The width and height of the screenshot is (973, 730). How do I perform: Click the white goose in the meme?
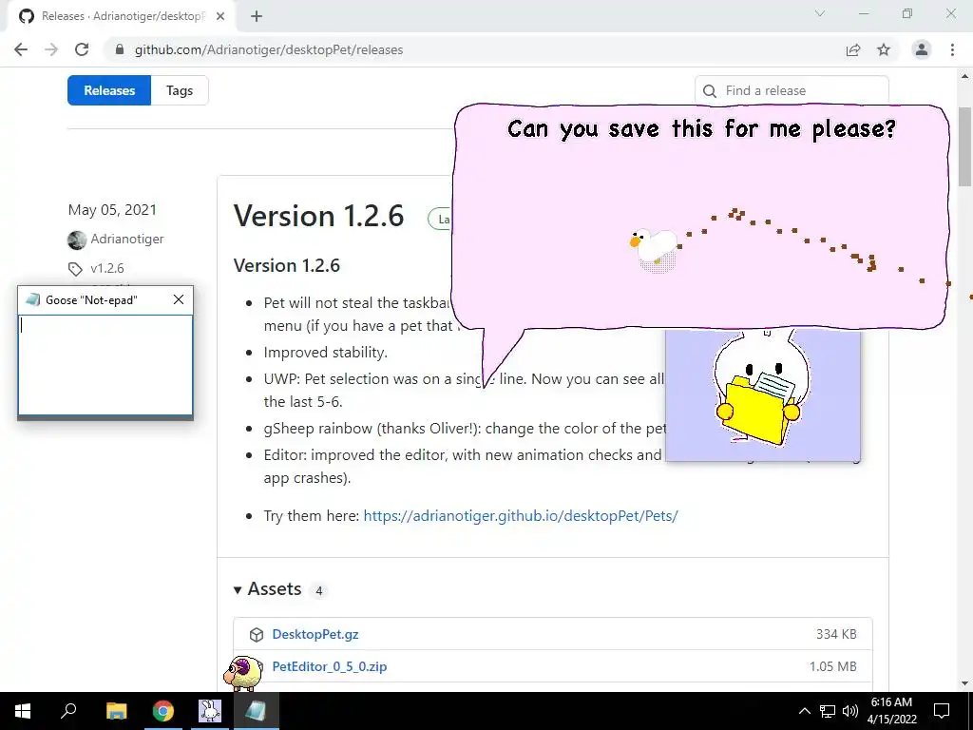[655, 247]
